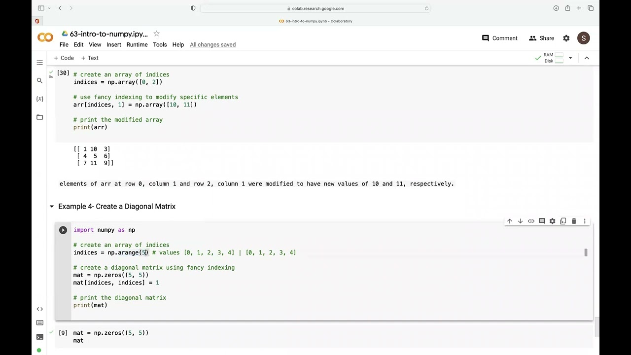The image size is (631, 355).
Task: Open the Edit menu
Action: [78, 44]
